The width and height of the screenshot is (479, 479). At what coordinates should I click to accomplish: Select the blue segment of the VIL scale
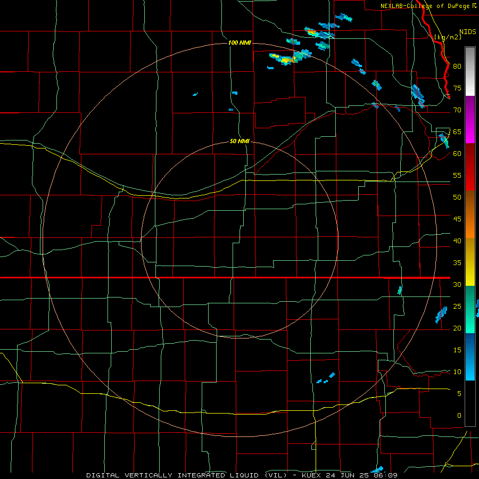[x=470, y=357]
